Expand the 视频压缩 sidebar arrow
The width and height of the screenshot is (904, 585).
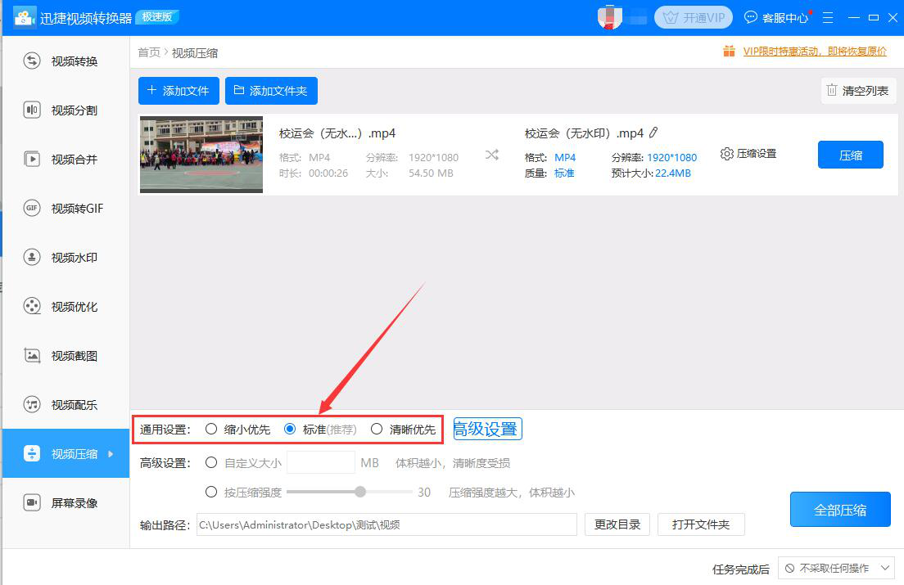111,454
